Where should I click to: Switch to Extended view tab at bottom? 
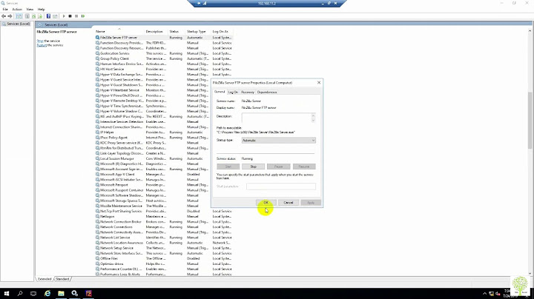tap(44, 279)
